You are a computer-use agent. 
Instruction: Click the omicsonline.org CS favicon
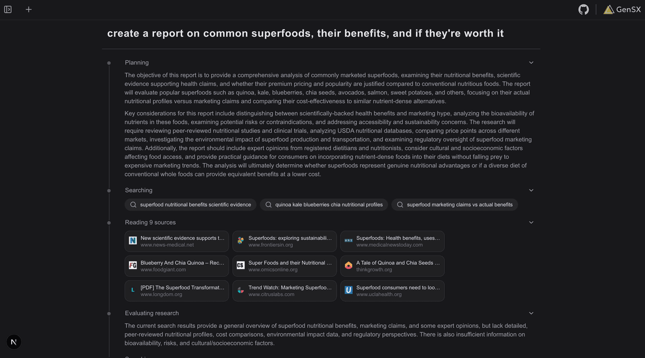click(x=240, y=266)
